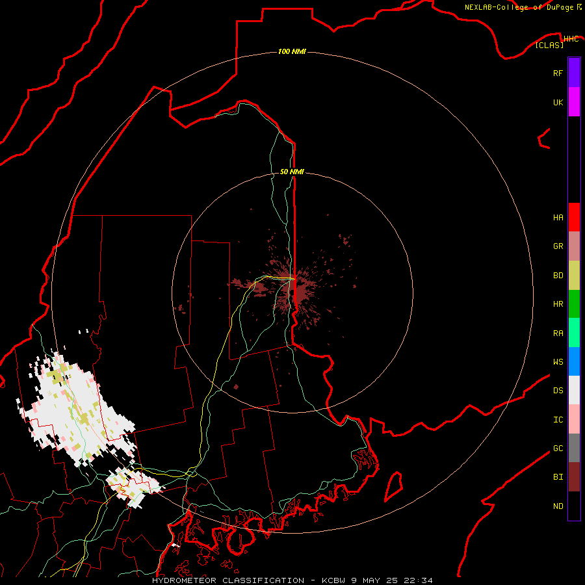
Task: Click the RA legend label
Action: coord(558,333)
